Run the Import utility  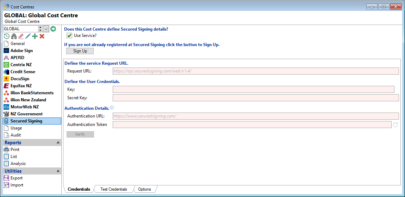[x=32, y=185]
